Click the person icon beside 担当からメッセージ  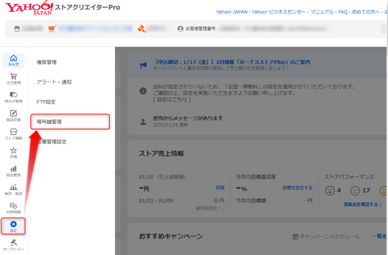(143, 122)
